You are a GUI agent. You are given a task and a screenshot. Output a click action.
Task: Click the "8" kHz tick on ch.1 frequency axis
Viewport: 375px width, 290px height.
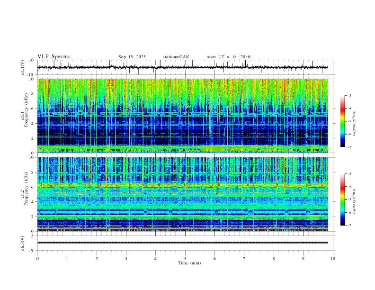coord(33,94)
